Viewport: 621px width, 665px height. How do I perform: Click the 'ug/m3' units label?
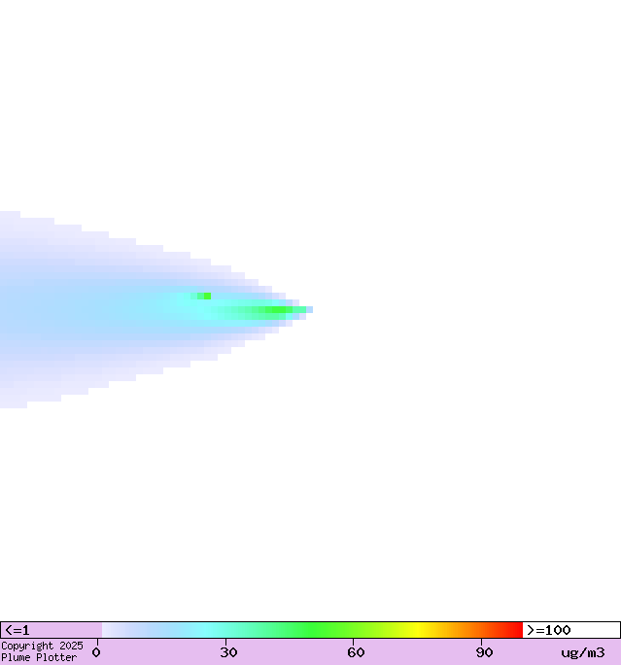point(583,652)
